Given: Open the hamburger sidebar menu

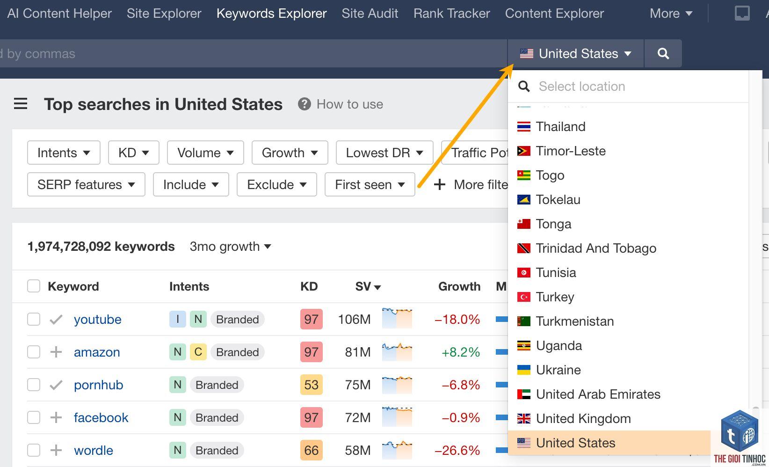Looking at the screenshot, I should pyautogui.click(x=21, y=104).
